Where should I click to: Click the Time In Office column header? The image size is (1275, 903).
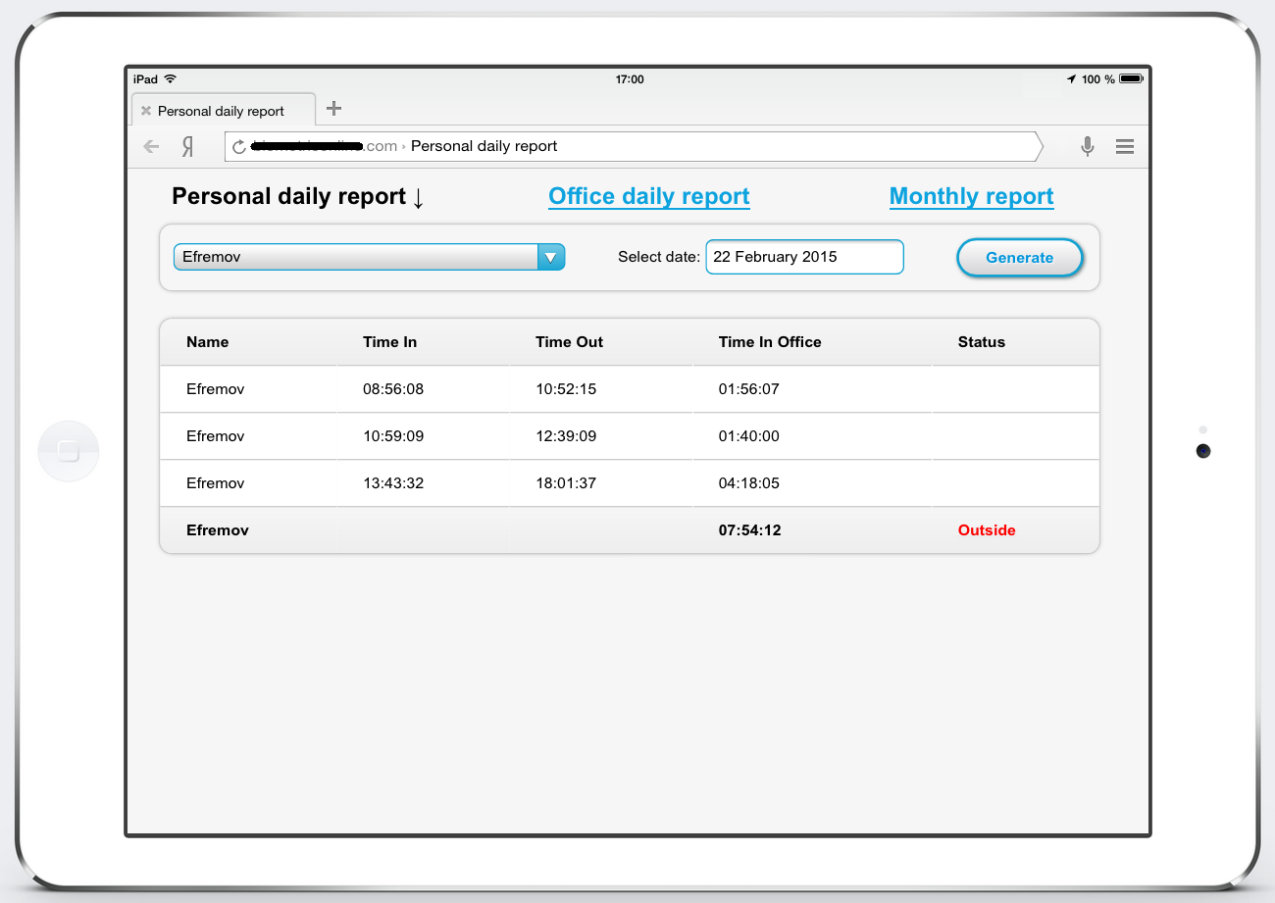pyautogui.click(x=770, y=342)
